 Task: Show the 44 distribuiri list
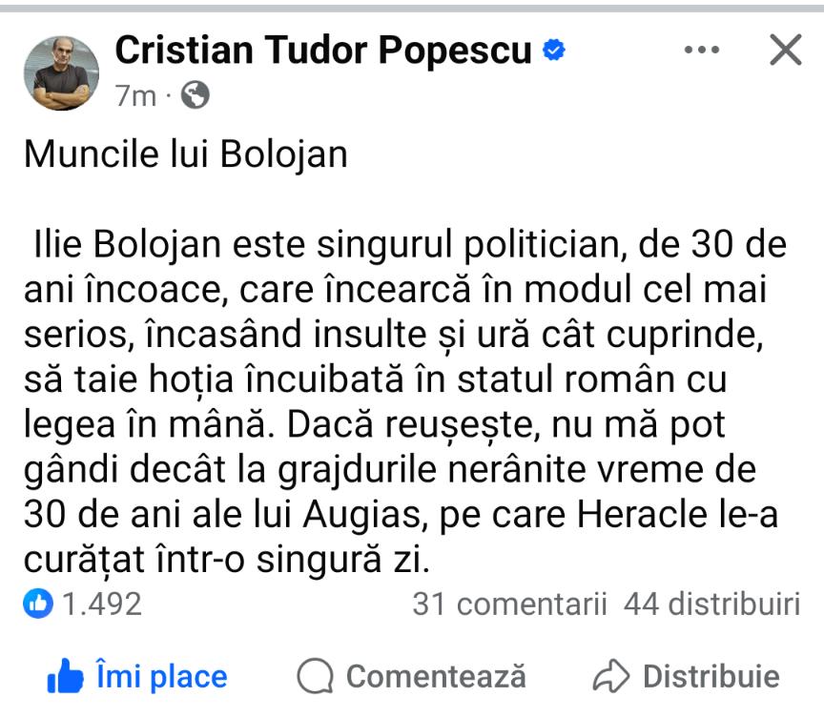[711, 603]
